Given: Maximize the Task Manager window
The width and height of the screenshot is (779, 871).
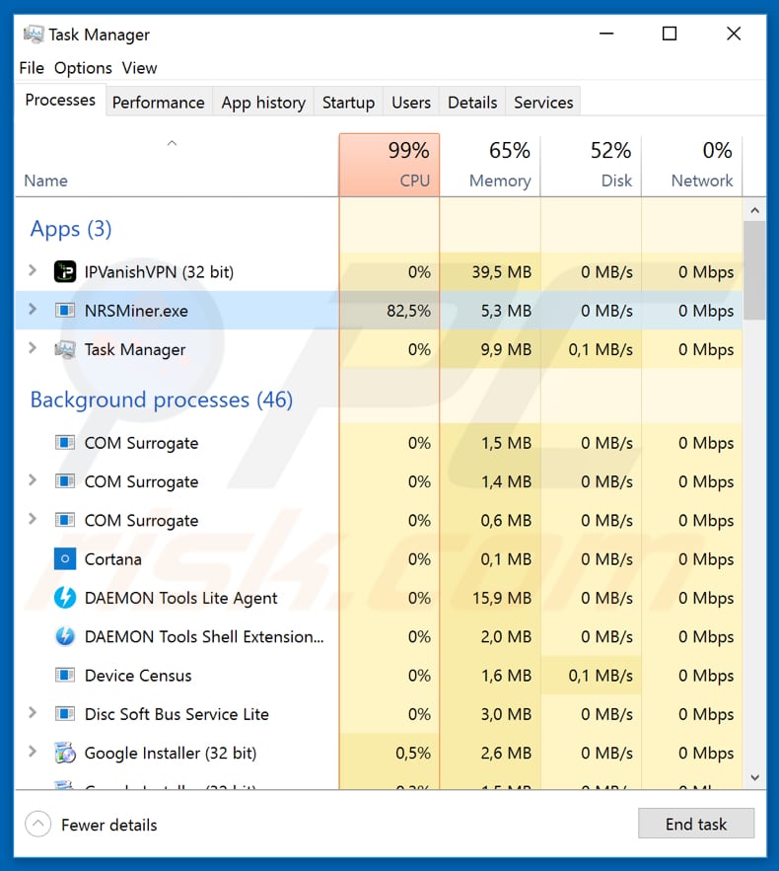Looking at the screenshot, I should tap(670, 34).
